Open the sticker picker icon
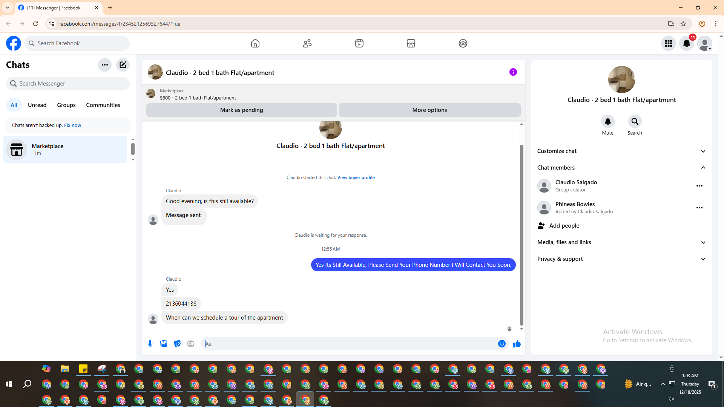 pos(177,344)
